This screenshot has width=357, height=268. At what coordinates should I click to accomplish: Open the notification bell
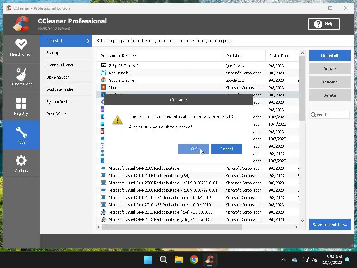click(x=348, y=260)
